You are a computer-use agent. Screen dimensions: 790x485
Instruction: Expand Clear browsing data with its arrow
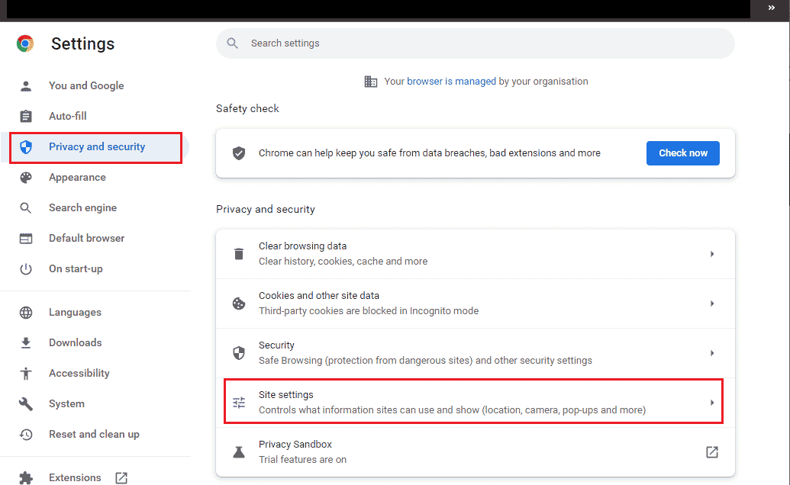(x=712, y=254)
